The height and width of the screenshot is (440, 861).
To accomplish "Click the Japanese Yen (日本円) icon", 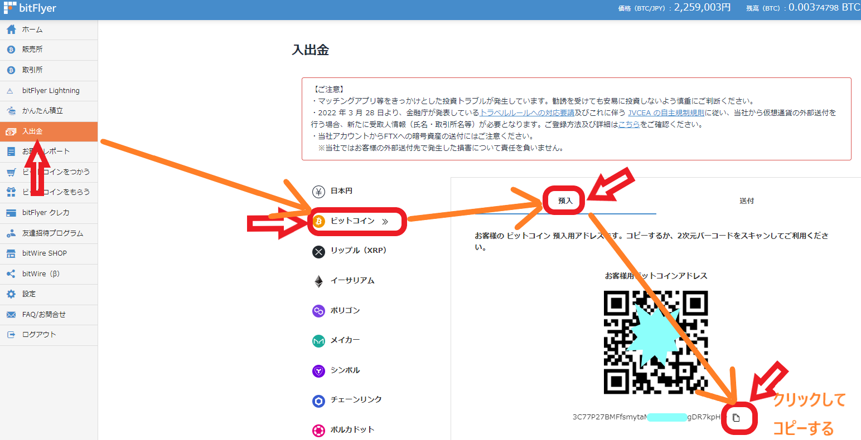I will [x=318, y=191].
